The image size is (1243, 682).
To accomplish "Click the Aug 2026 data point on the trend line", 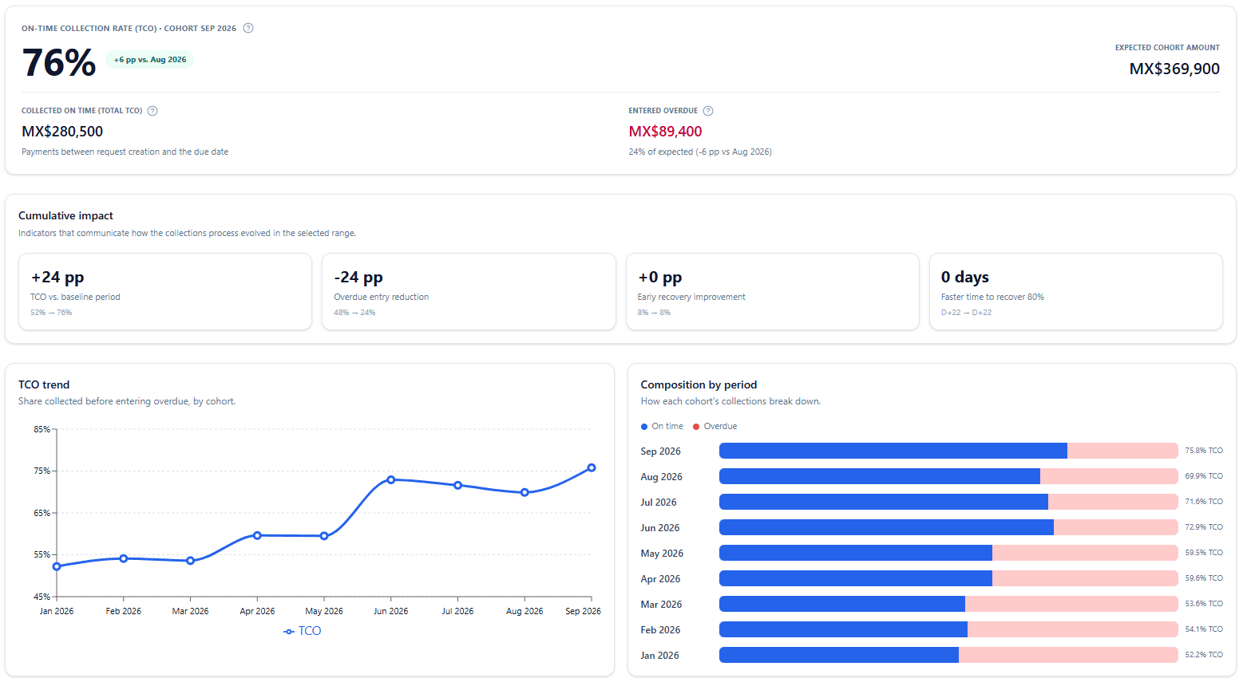I will click(x=525, y=493).
